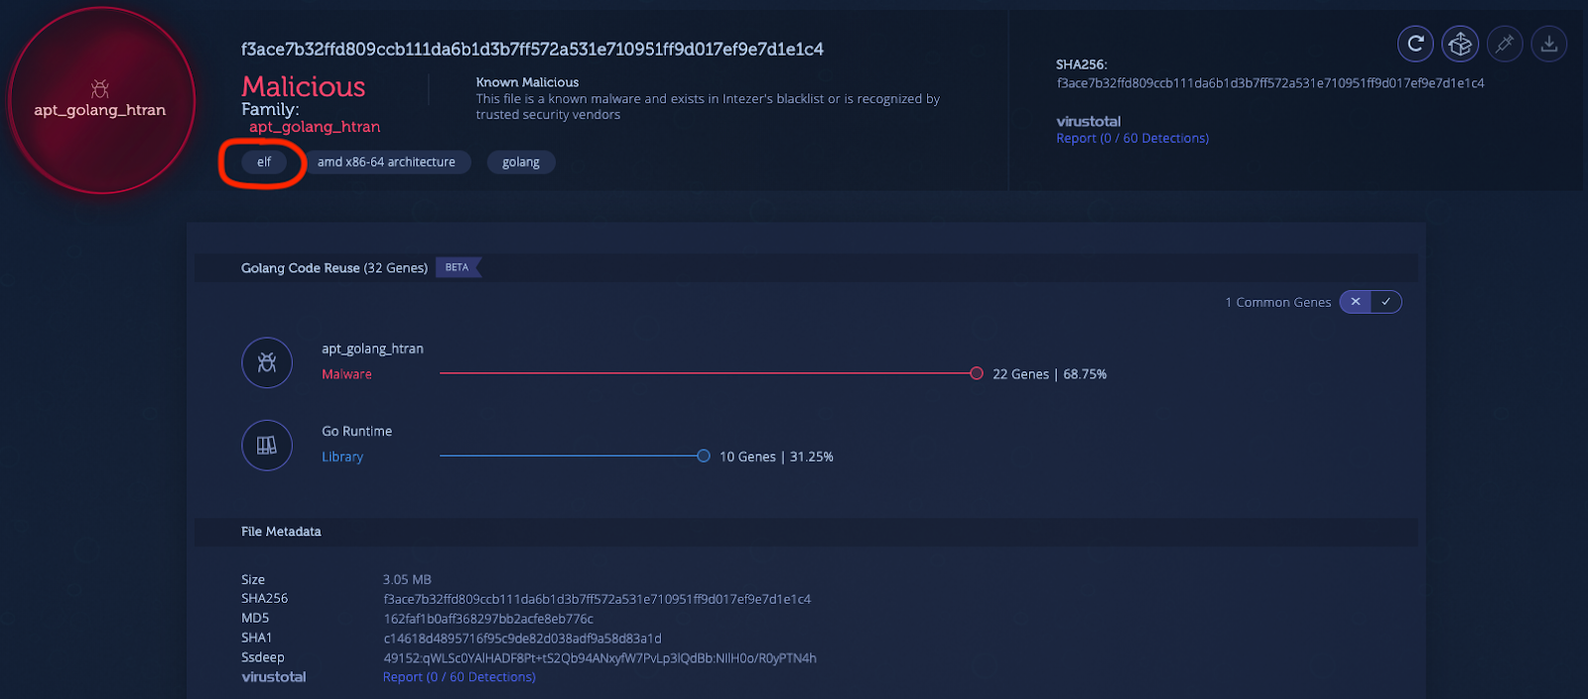This screenshot has height=699, width=1588.
Task: Click the download sample icon
Action: point(1548,44)
